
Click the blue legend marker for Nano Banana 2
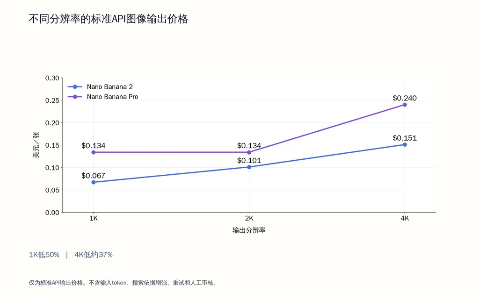[x=75, y=86]
